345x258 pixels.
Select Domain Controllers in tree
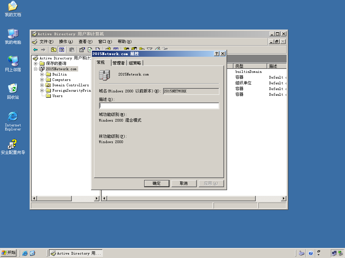click(x=67, y=85)
